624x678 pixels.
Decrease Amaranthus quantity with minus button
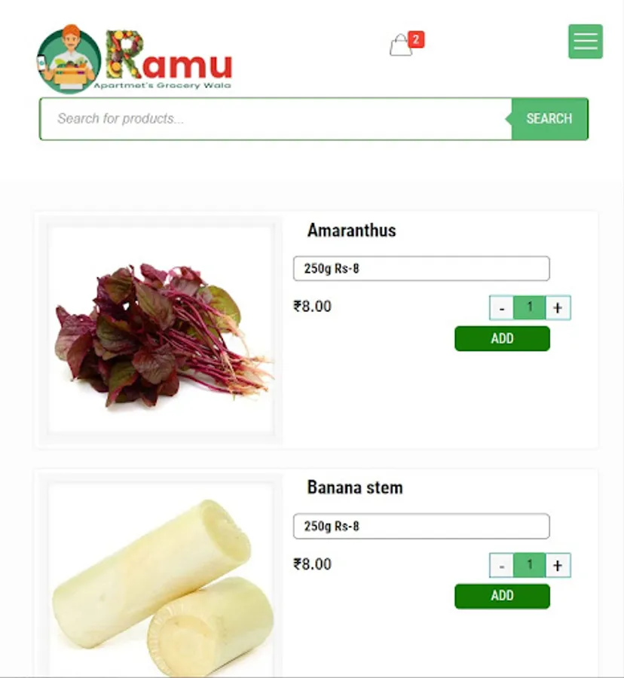[x=502, y=308]
